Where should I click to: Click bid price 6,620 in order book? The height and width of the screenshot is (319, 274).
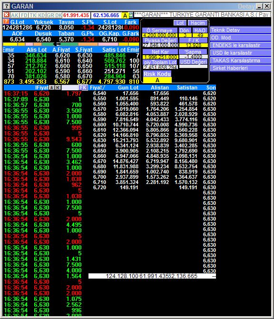coord(62,56)
